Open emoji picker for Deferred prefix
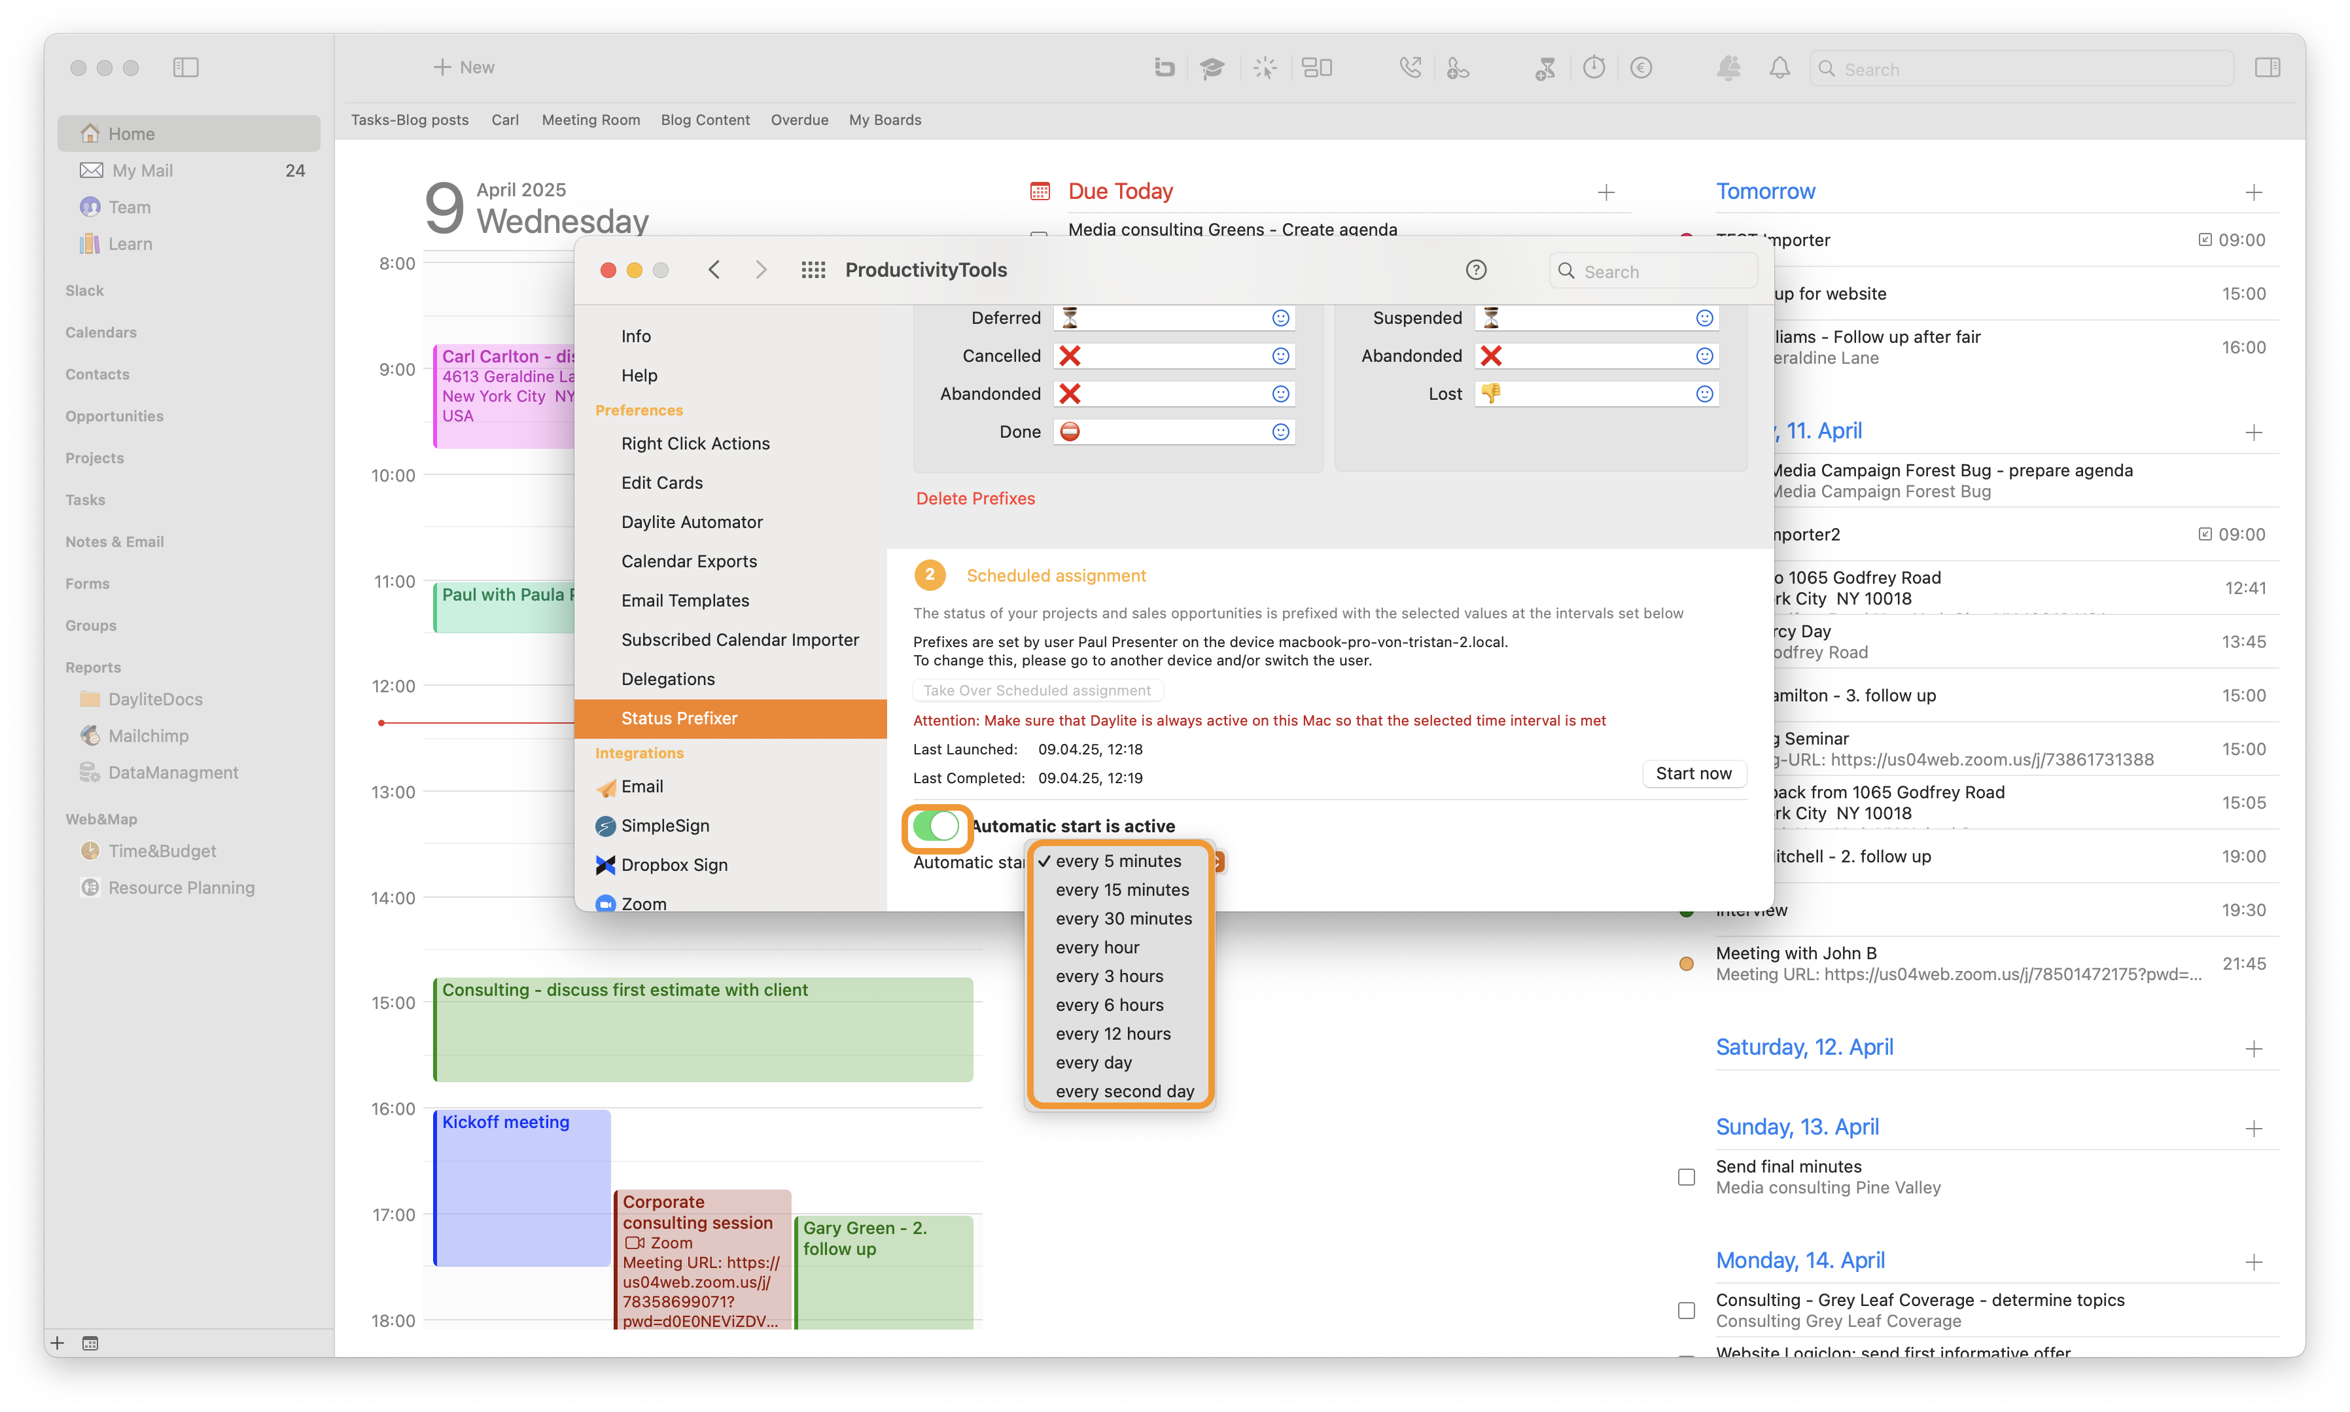 [1280, 318]
